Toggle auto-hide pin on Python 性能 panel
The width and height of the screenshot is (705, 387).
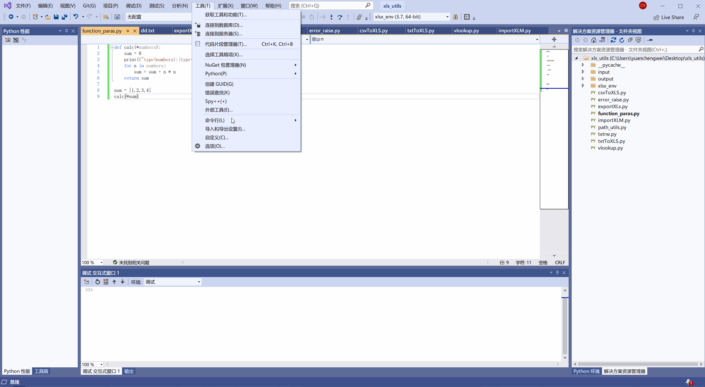(66, 31)
